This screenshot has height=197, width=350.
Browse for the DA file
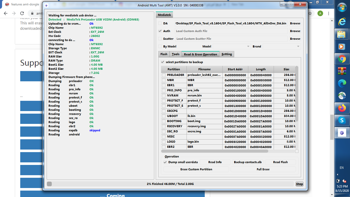tap(295, 23)
